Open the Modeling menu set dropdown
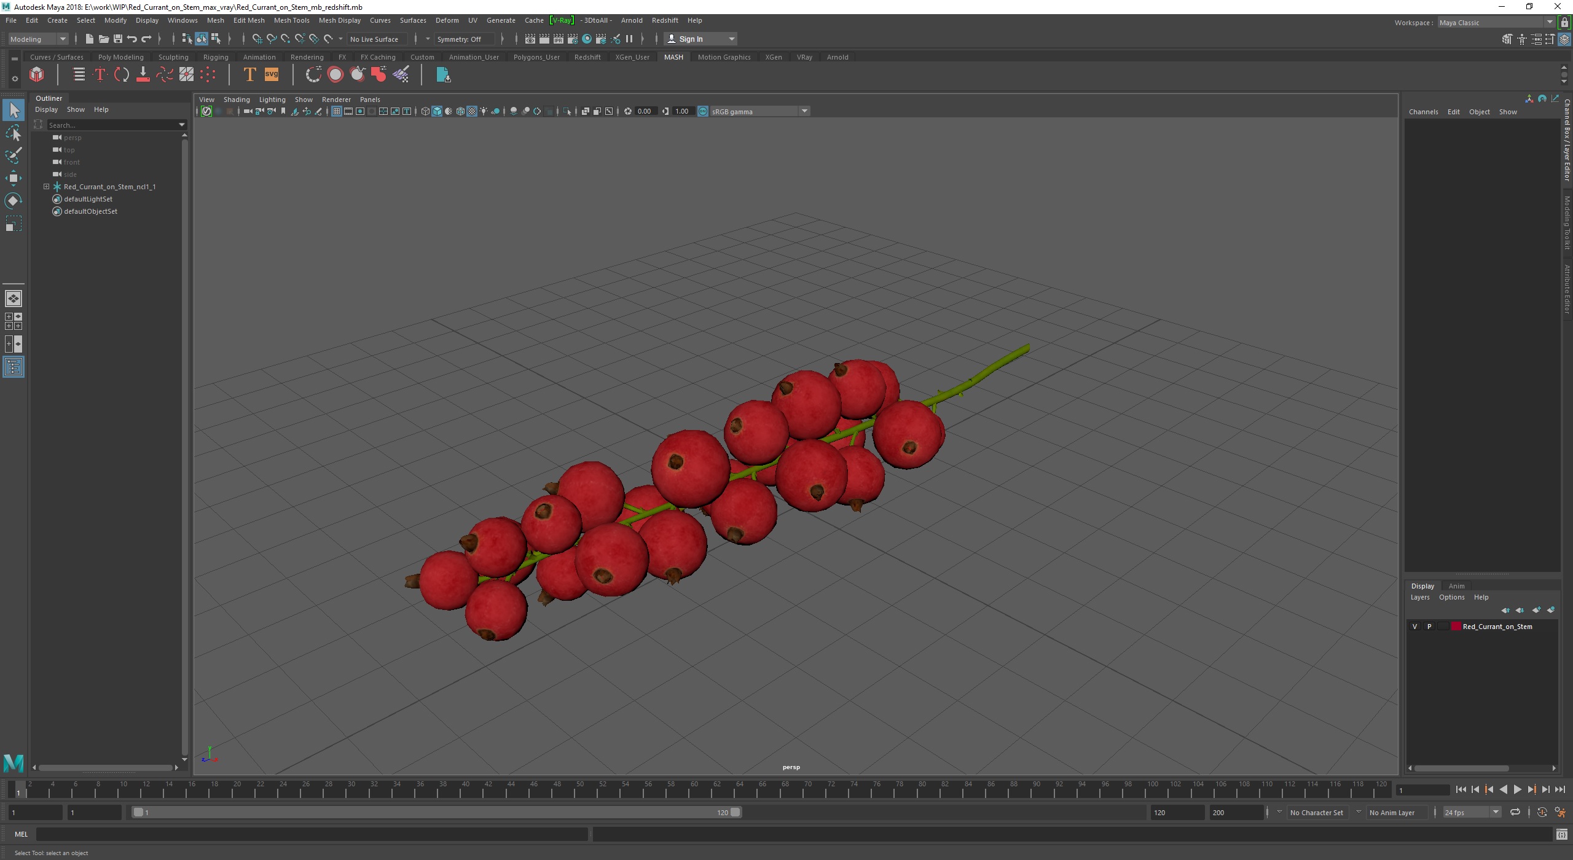 [x=38, y=39]
